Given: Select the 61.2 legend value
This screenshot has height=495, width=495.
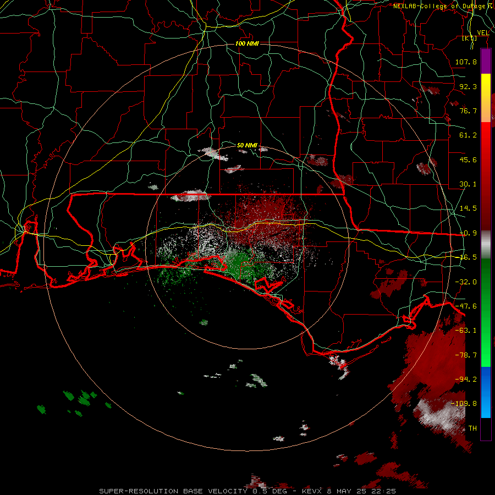Looking at the screenshot, I should pos(468,135).
